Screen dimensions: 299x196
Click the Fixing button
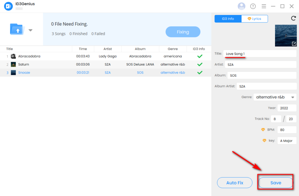[x=183, y=32]
